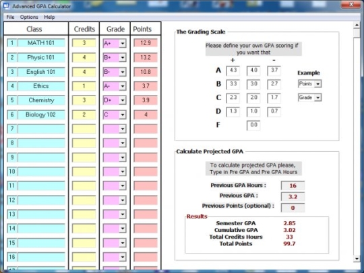This screenshot has width=364, height=273.
Task: Click the Previous GPA Hours field
Action: pos(293,186)
